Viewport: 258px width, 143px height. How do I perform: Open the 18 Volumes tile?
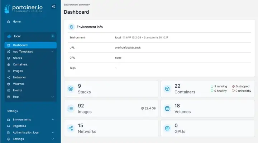[207, 109]
